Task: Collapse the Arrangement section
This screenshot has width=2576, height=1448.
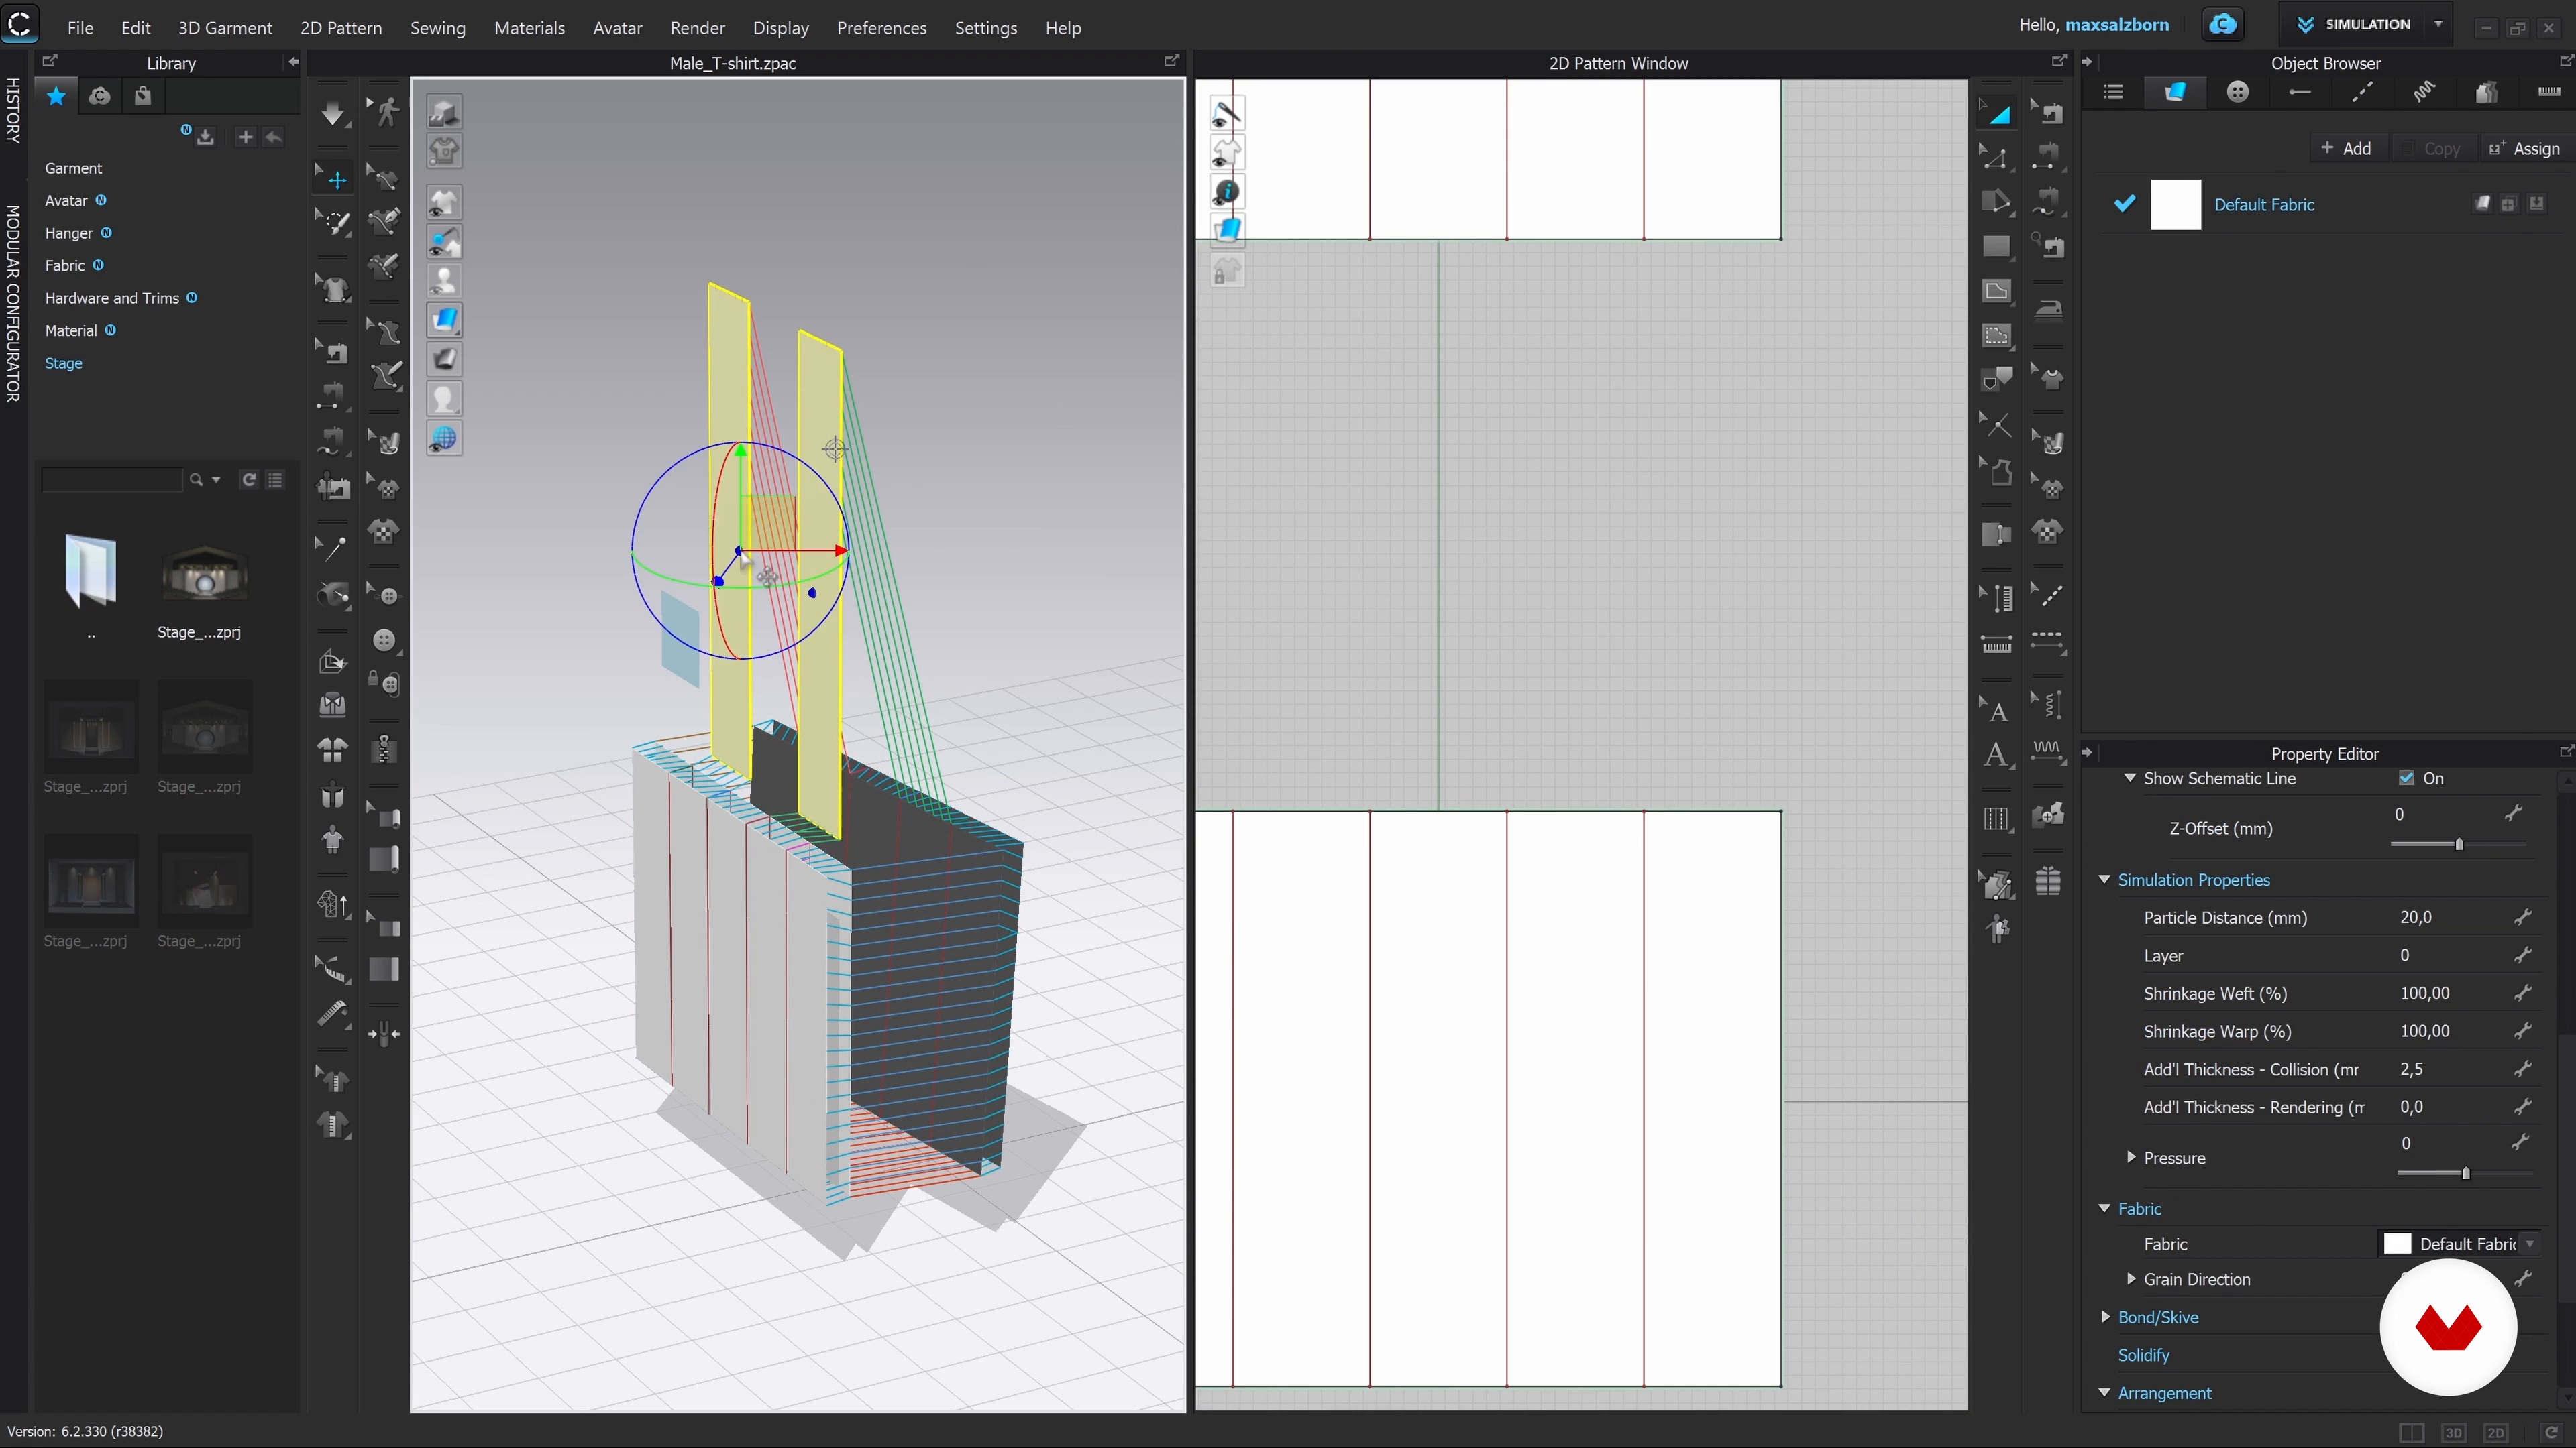Action: [x=2104, y=1392]
